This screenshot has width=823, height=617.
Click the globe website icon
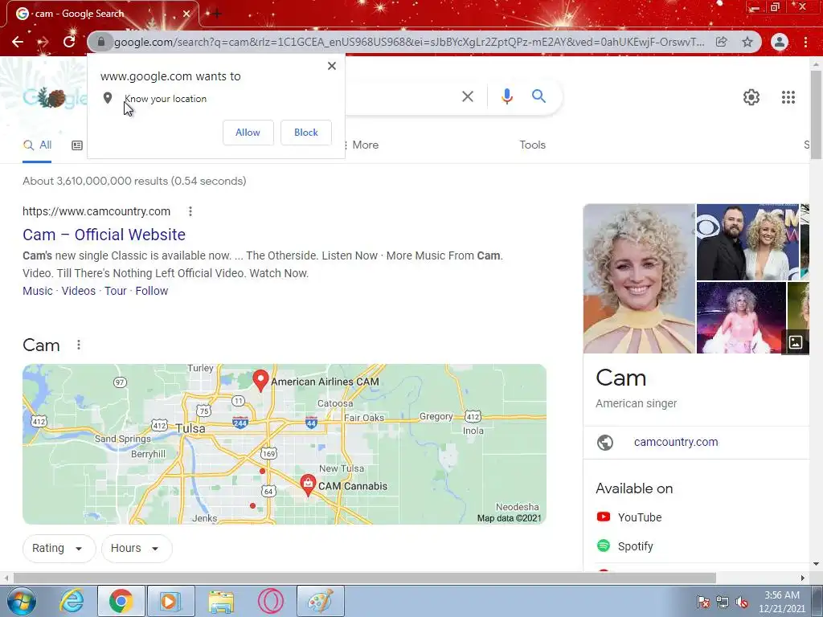coord(605,443)
